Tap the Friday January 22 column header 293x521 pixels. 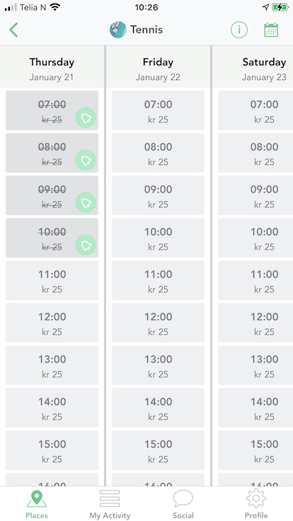(x=158, y=69)
